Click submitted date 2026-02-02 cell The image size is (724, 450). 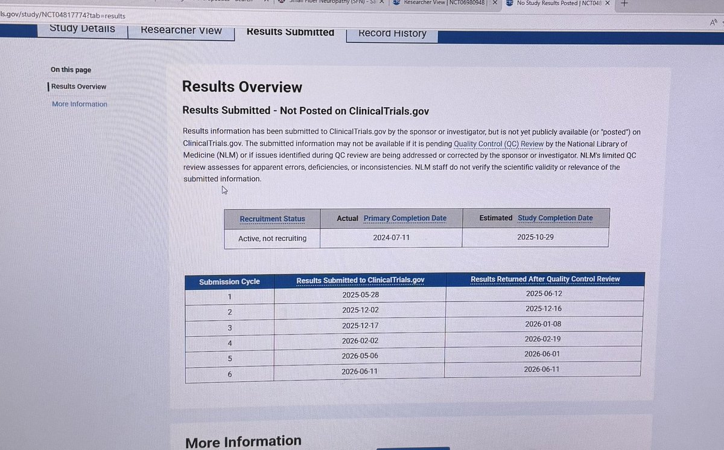360,341
